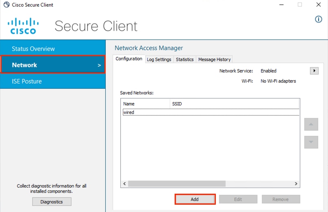Expand the Network Service arrow button

[x=314, y=71]
